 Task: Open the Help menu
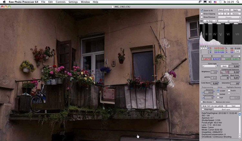[x=96, y=2]
